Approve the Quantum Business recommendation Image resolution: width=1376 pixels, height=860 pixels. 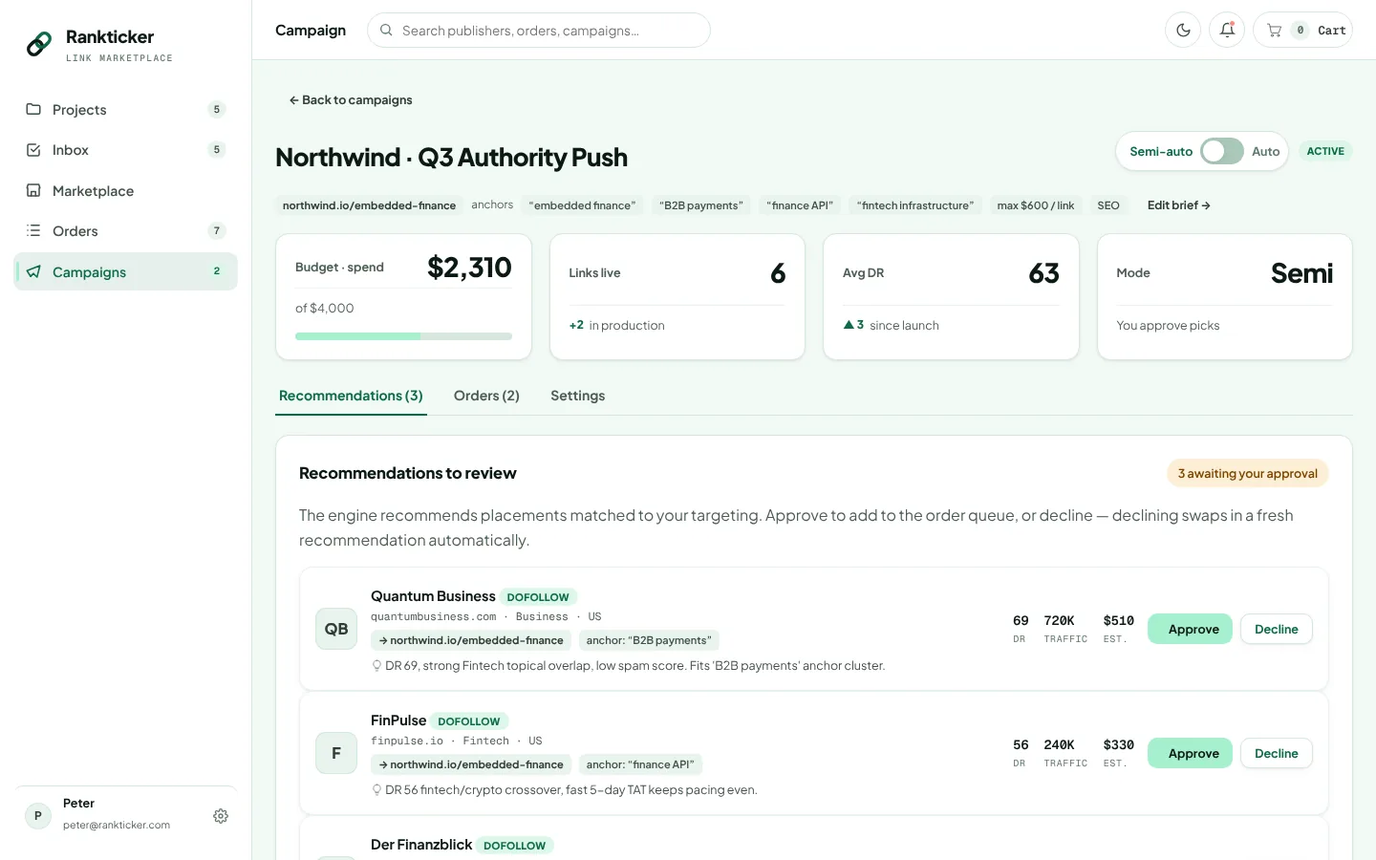coord(1190,629)
